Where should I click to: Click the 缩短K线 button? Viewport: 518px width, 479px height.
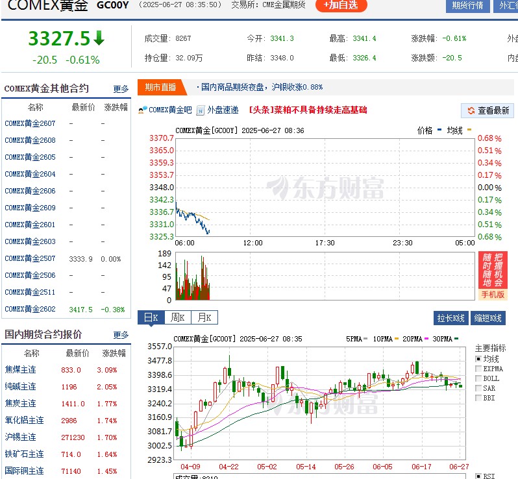click(x=487, y=318)
